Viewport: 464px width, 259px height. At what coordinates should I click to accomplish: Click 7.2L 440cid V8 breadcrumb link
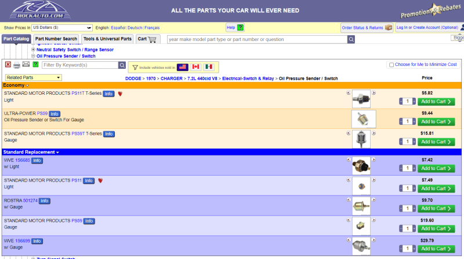point(202,79)
